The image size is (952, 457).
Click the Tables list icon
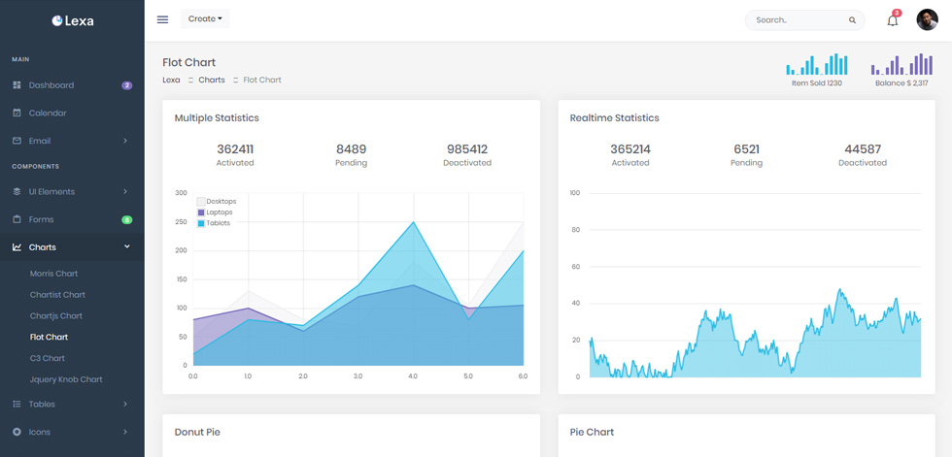click(x=17, y=404)
